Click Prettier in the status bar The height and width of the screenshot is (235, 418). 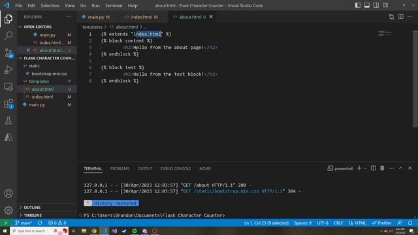381,223
